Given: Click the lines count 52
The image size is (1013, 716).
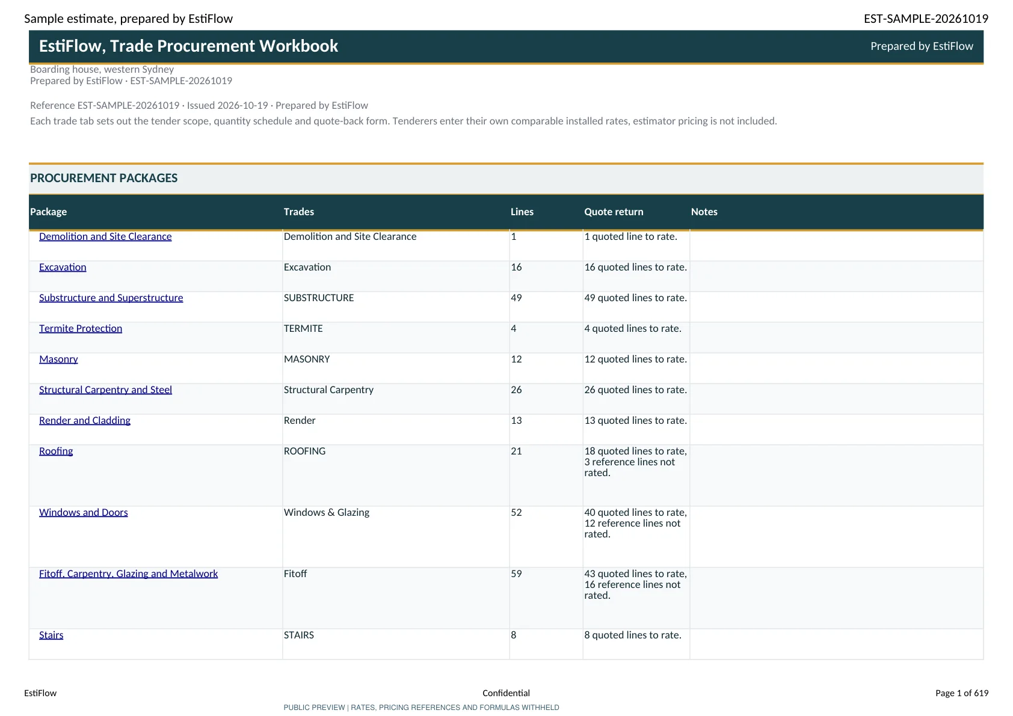Looking at the screenshot, I should click(516, 512).
